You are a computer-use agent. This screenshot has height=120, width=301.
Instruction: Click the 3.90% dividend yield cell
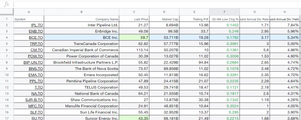[285, 112]
